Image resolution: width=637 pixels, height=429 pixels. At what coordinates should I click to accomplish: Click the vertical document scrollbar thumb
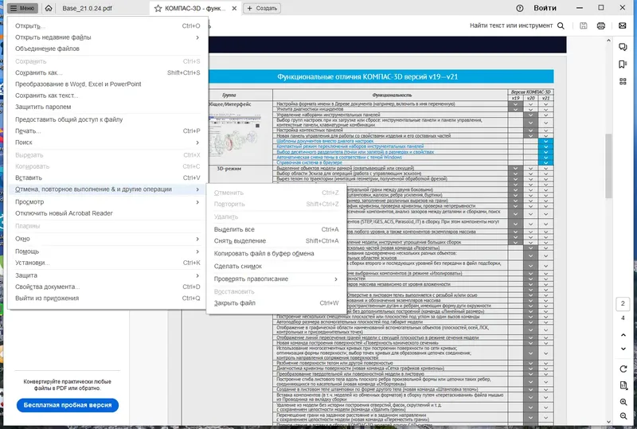pyautogui.click(x=608, y=166)
